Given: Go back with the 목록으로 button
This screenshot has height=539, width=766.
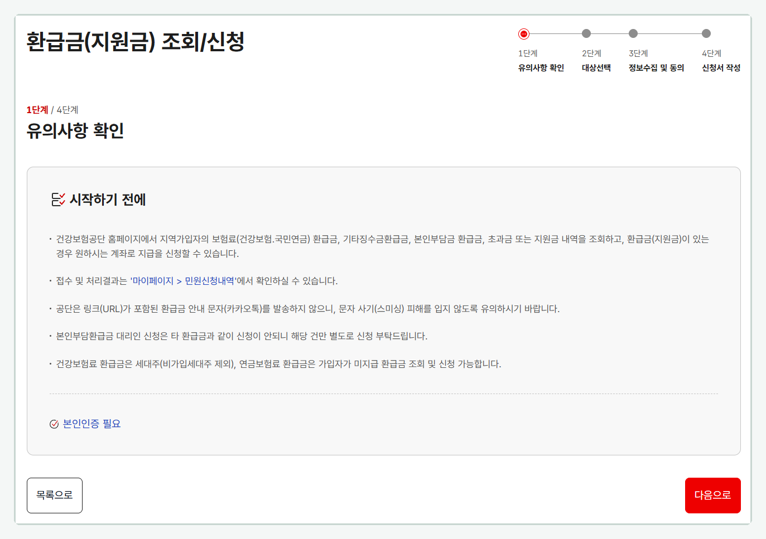Looking at the screenshot, I should tap(55, 496).
